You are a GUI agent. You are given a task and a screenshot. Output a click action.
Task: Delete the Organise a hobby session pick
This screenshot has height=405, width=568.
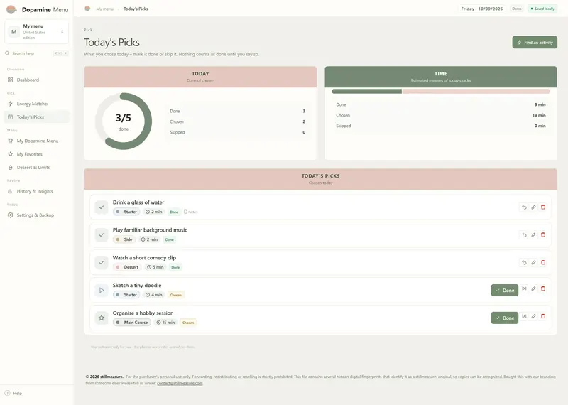point(543,316)
